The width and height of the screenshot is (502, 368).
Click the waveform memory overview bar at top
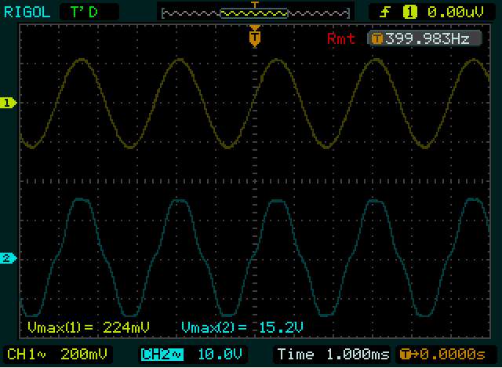coord(255,13)
